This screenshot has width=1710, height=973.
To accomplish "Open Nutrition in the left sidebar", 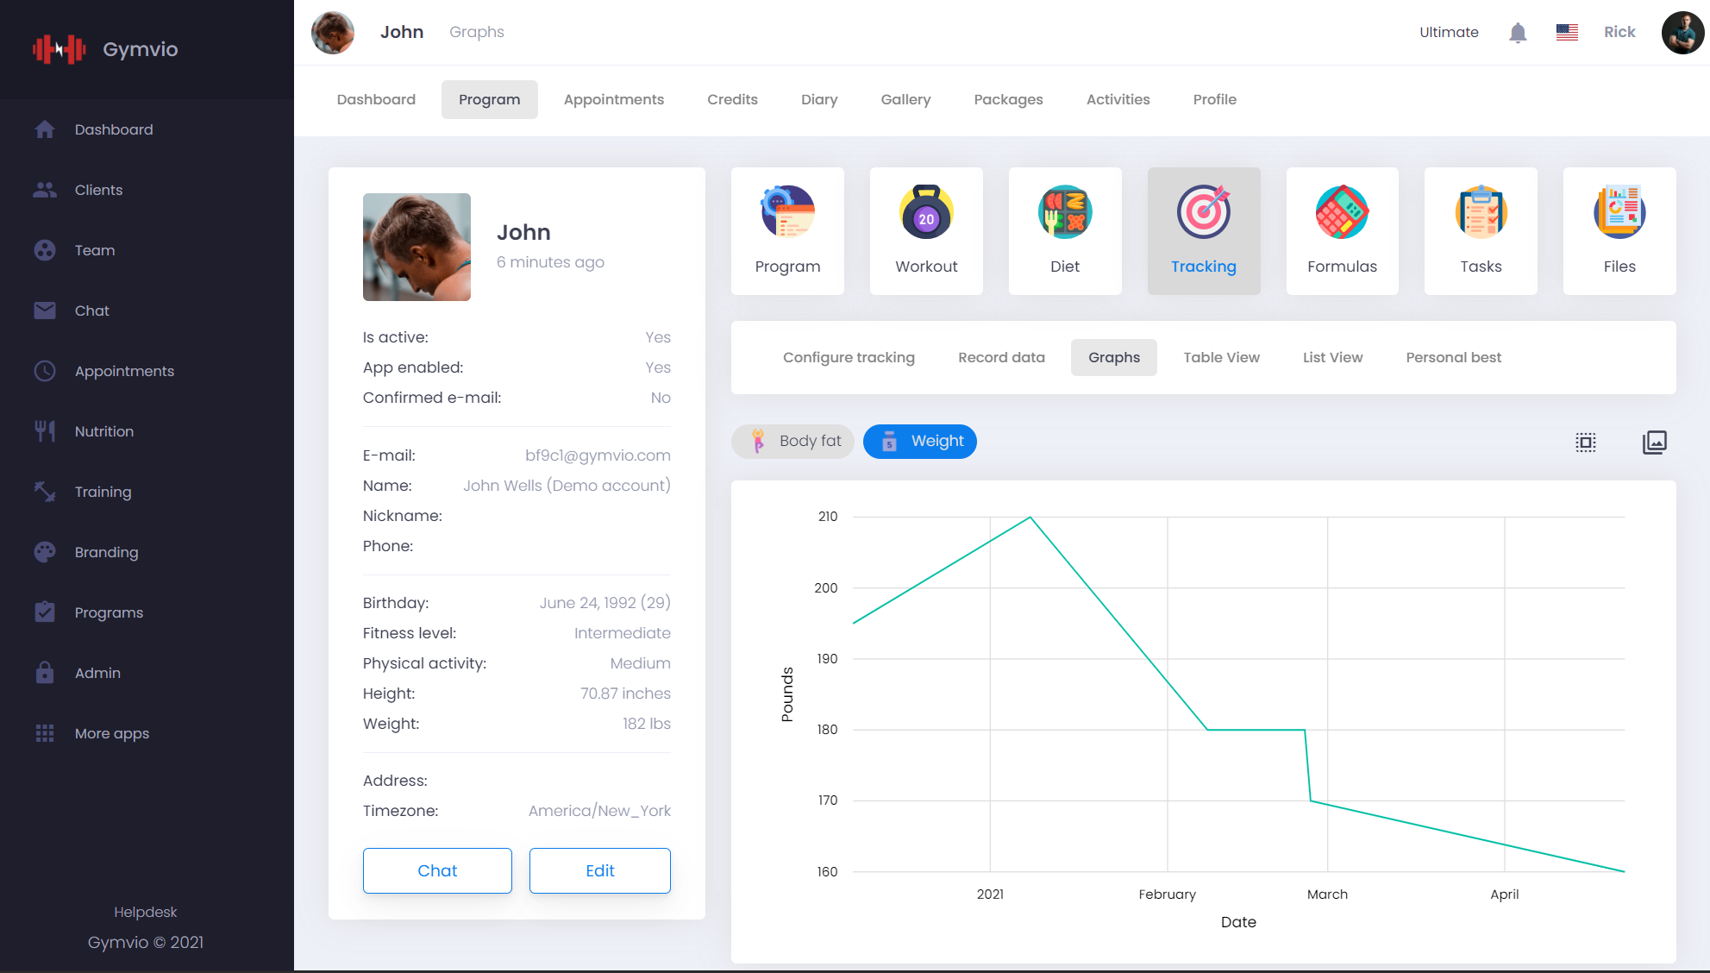I will click(103, 431).
